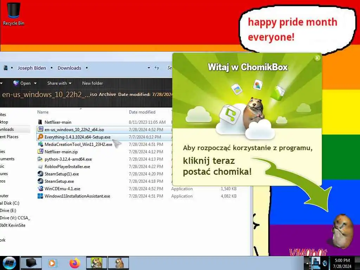This screenshot has height=270, width=360.
Task: Click the SteamSetup.exe Steam icon
Action: [x=40, y=181]
